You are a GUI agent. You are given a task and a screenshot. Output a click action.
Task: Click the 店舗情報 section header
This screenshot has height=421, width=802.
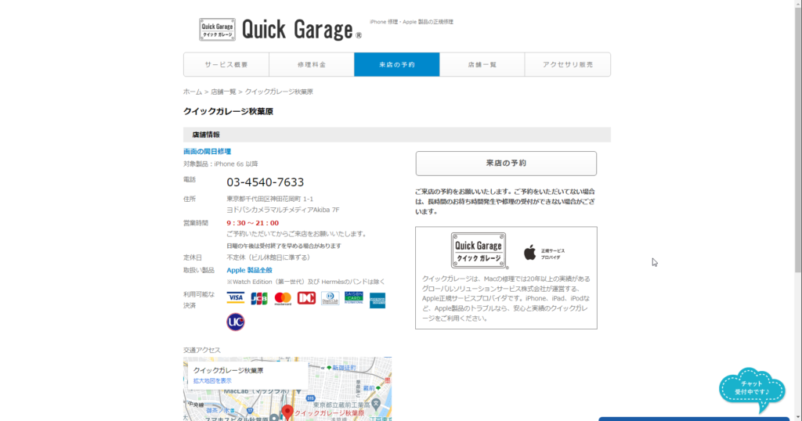click(x=397, y=135)
